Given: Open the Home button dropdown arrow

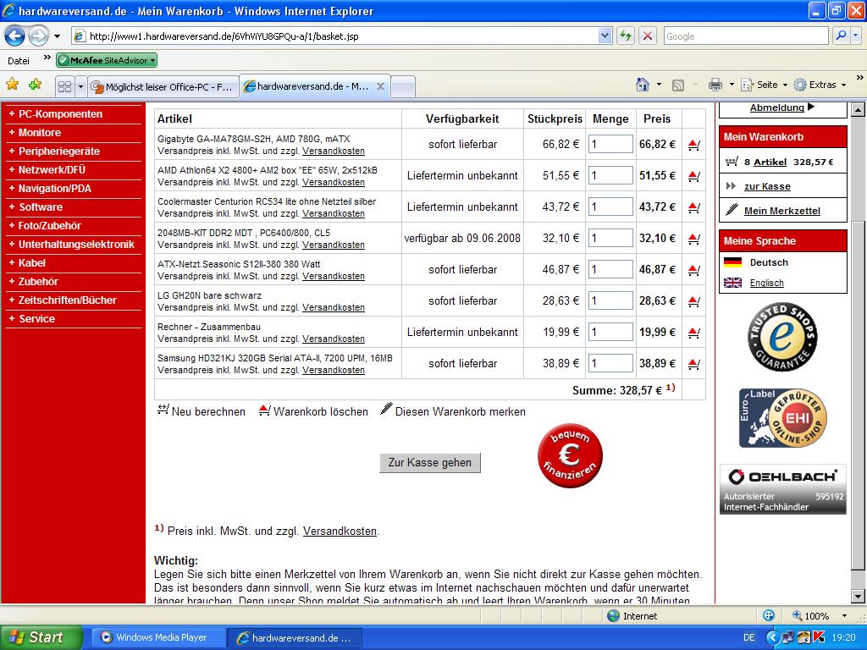Looking at the screenshot, I should 659,85.
